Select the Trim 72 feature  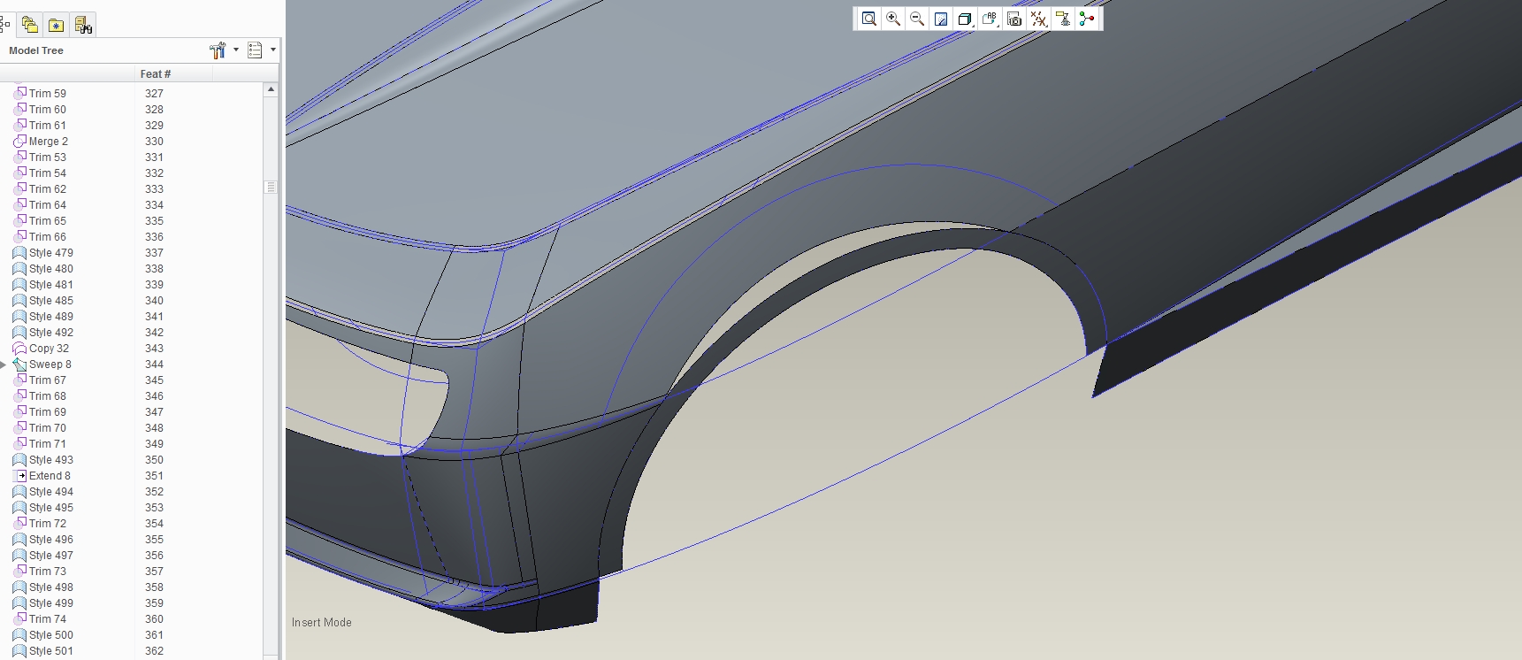pos(47,524)
